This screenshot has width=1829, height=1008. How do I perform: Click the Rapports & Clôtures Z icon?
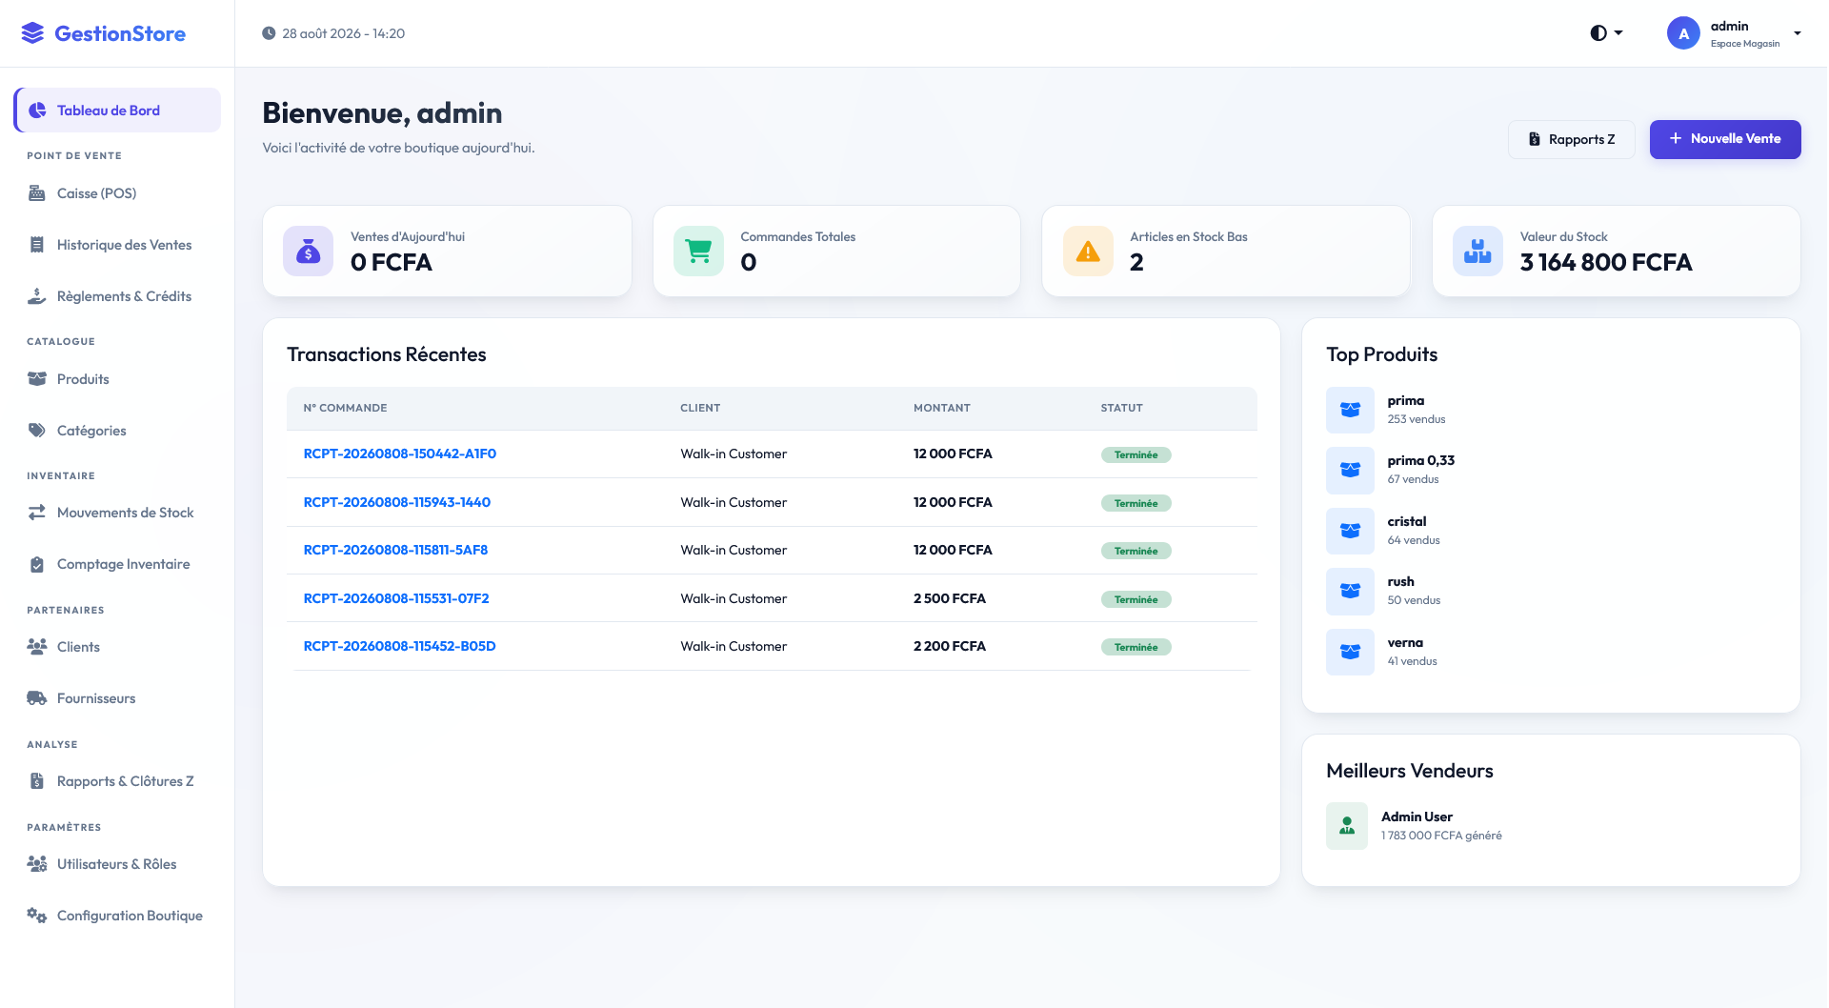(37, 781)
